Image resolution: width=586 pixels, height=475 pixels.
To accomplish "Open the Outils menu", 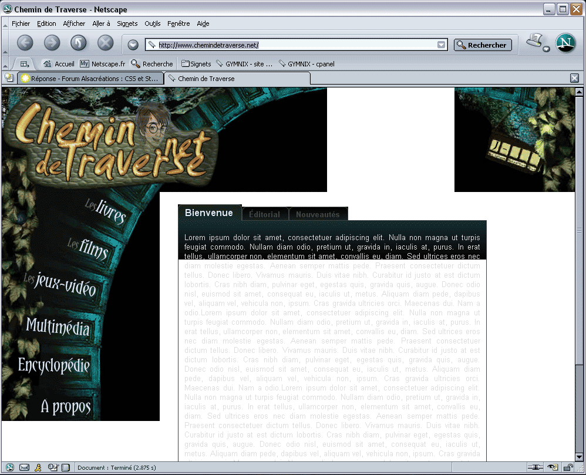I will click(x=153, y=23).
